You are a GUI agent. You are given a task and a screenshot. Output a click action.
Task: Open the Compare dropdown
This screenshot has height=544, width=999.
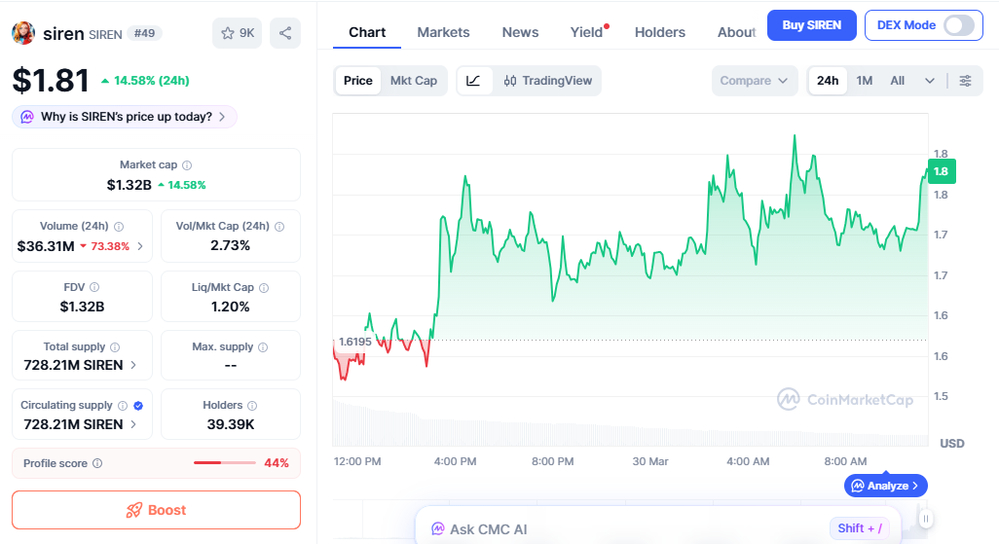pos(755,81)
